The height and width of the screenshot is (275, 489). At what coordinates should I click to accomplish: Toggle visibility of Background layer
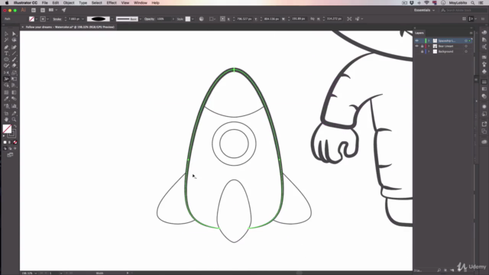click(x=416, y=51)
